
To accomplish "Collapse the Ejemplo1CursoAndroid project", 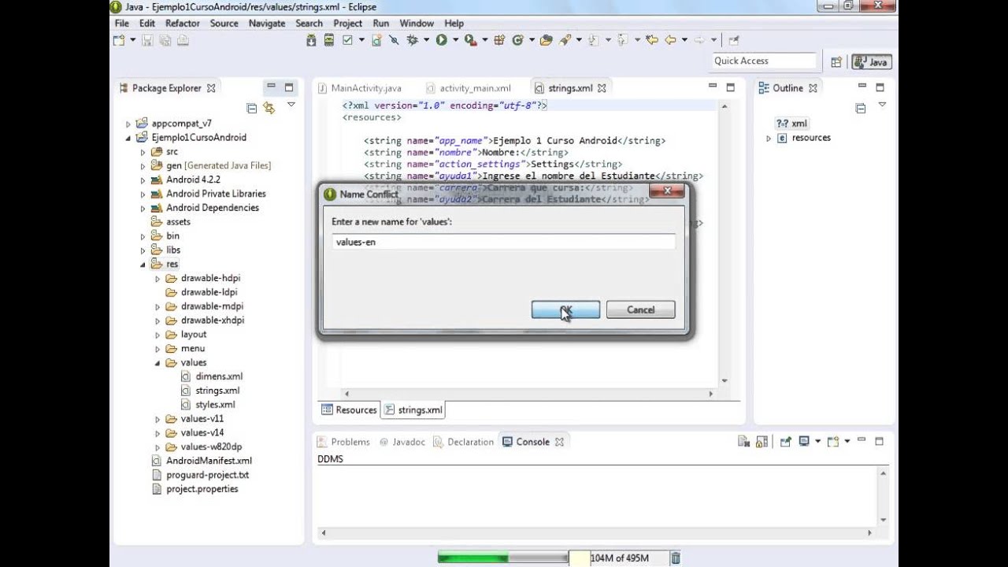I will pos(128,138).
